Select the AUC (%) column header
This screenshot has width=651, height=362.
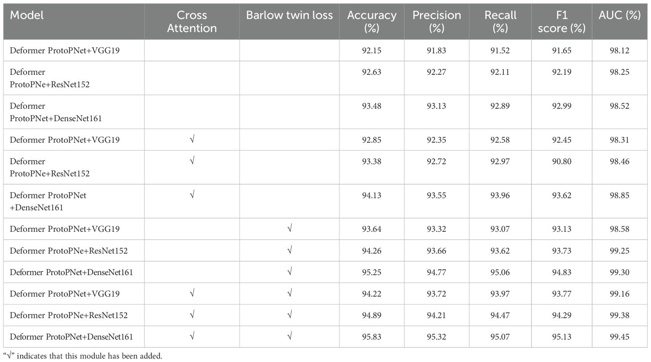point(620,15)
